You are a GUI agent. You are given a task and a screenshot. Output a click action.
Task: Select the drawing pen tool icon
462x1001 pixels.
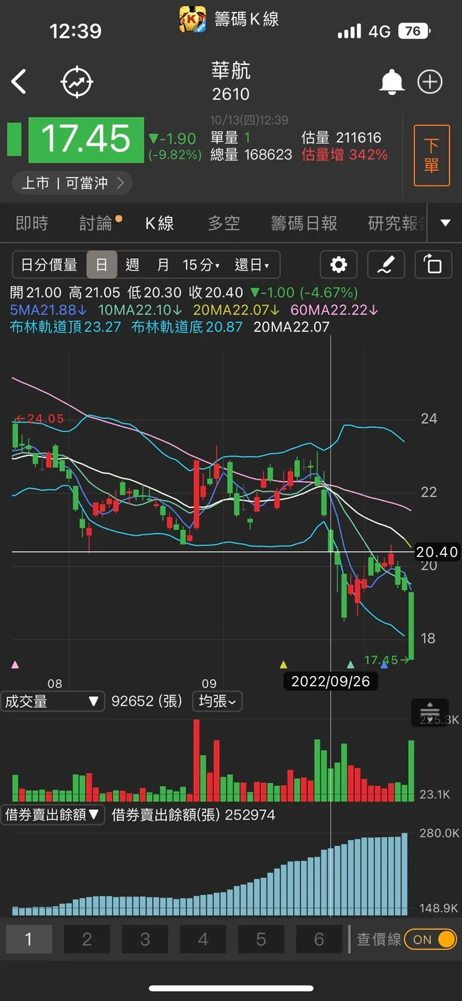(x=385, y=265)
